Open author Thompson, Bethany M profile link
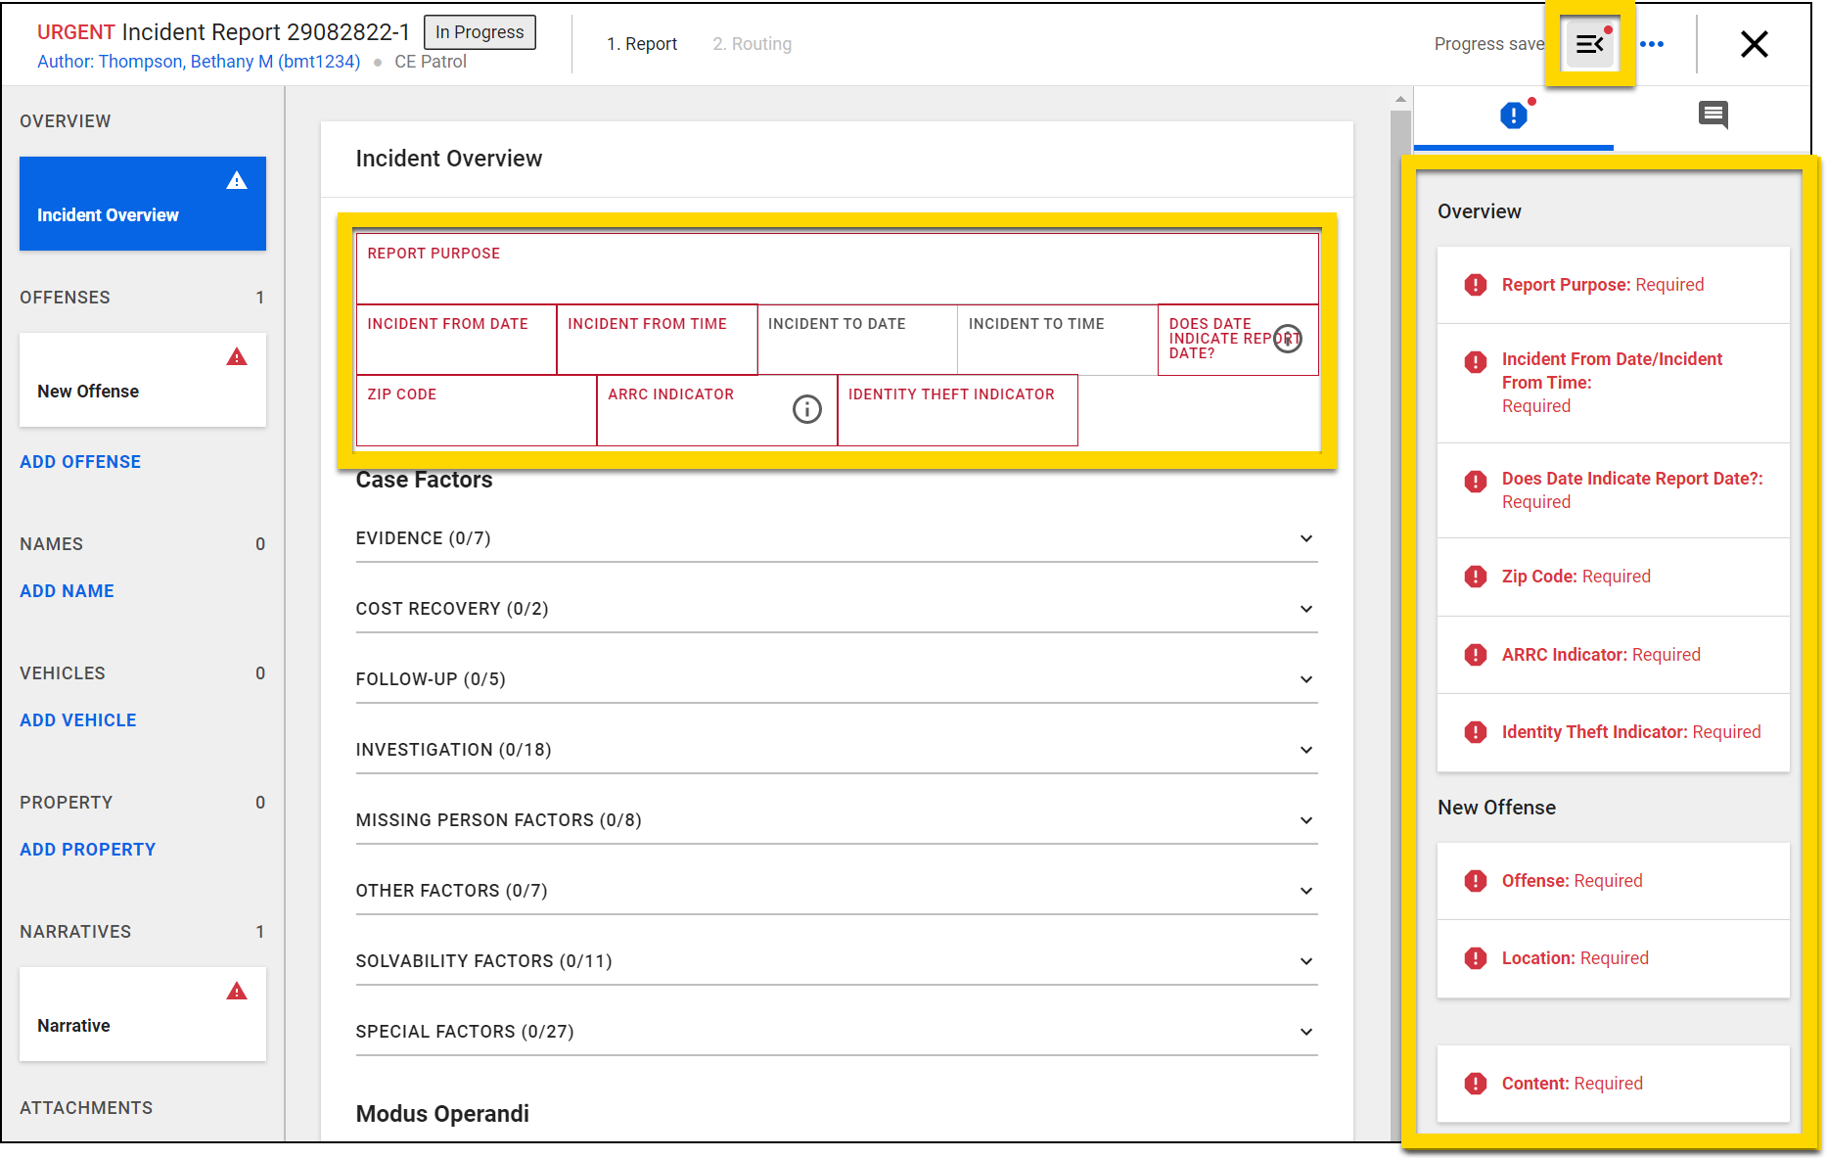The width and height of the screenshot is (1827, 1158). [x=199, y=61]
